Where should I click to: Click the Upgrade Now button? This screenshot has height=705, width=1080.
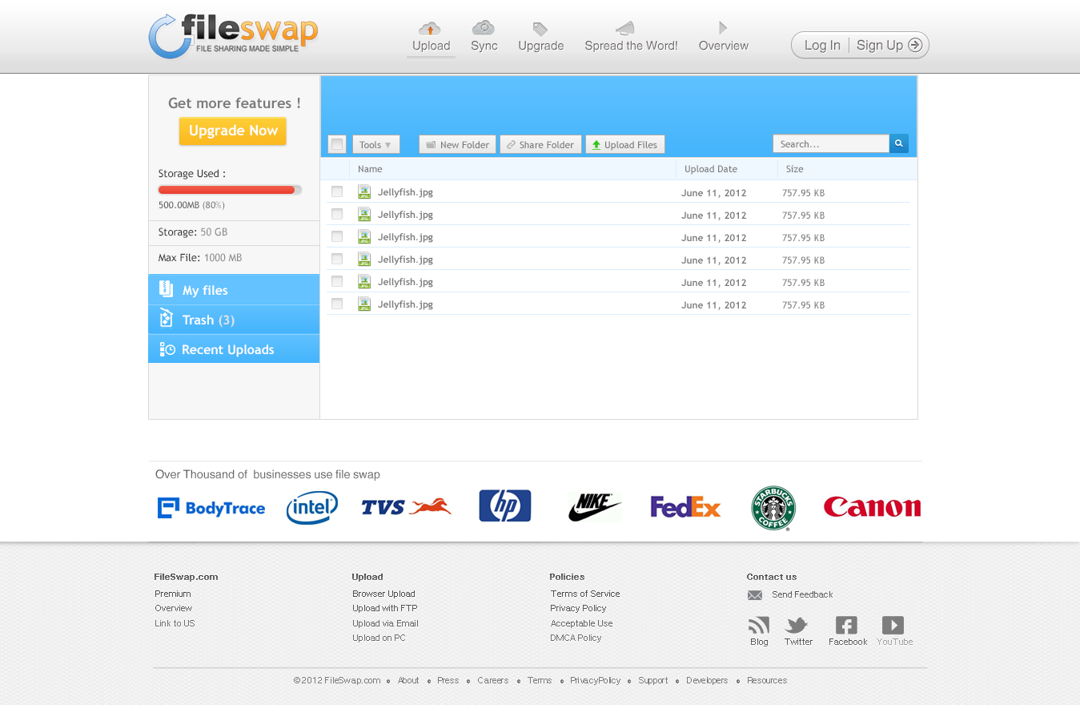(x=232, y=131)
